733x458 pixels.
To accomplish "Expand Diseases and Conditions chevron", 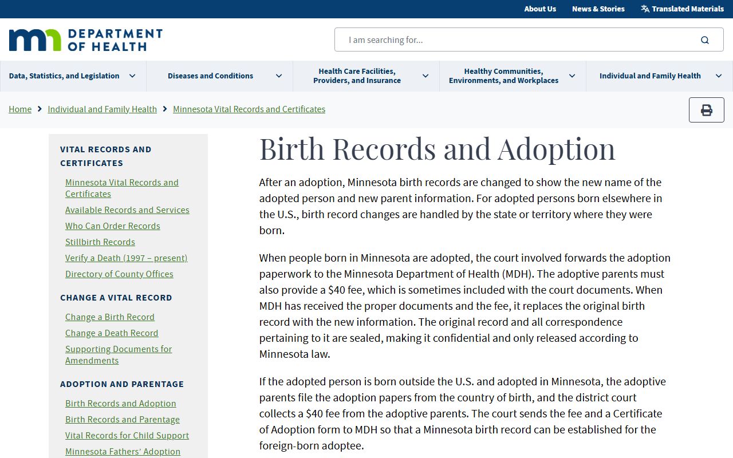I will pos(279,76).
